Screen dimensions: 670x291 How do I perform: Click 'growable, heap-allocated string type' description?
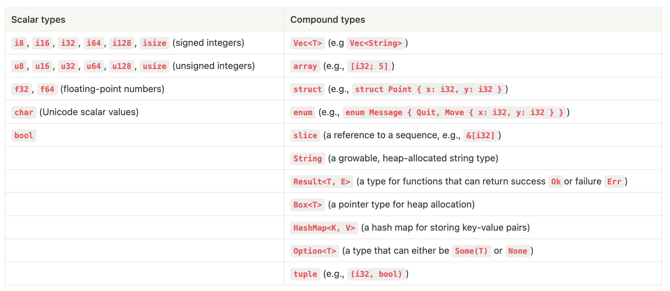(417, 158)
